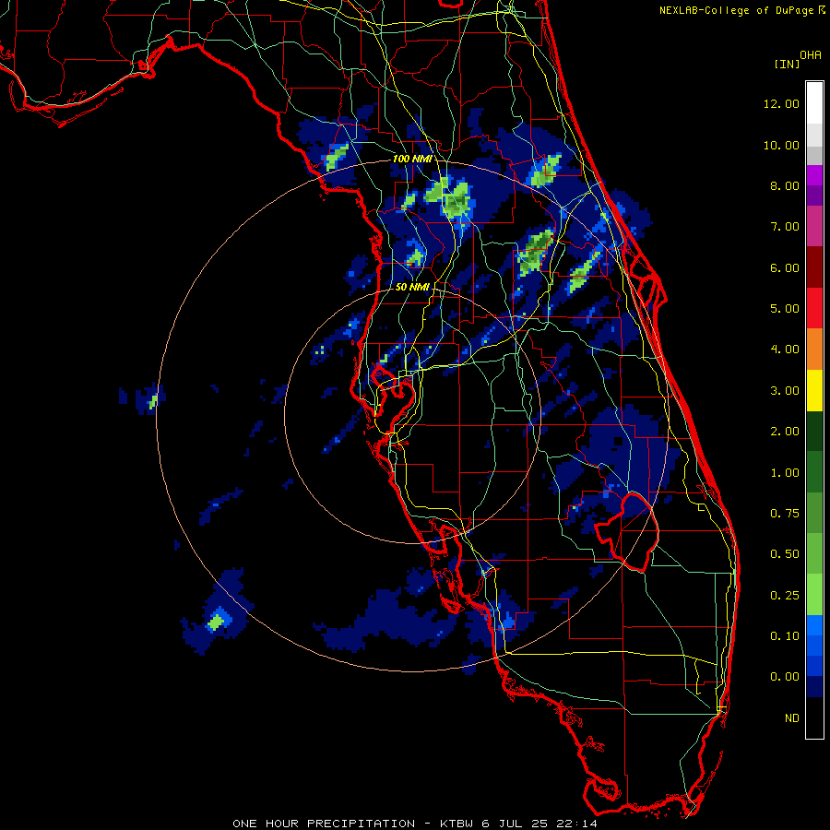Click the 100 NMI range ring label
This screenshot has width=830, height=830.
[x=412, y=159]
